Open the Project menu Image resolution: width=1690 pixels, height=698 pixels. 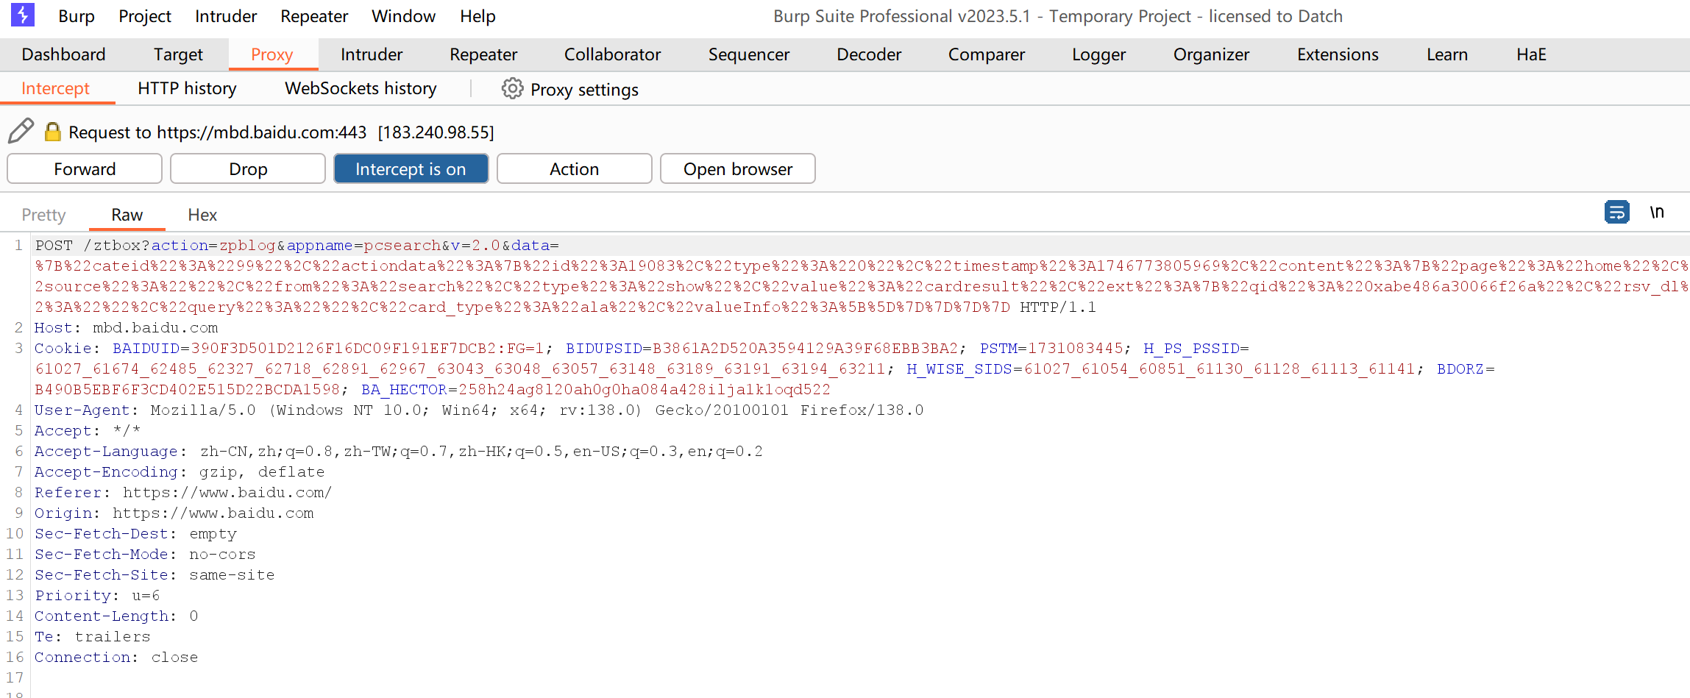coord(145,16)
